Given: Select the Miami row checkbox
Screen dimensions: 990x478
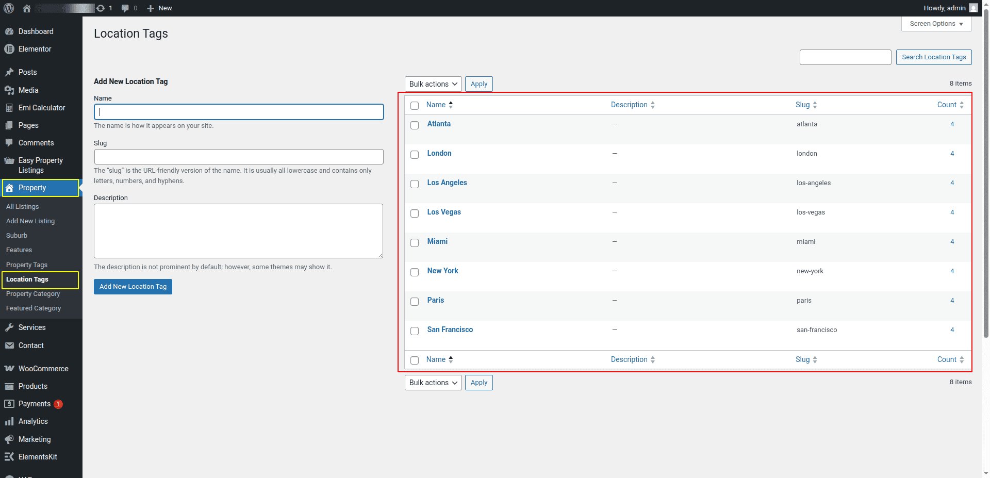Looking at the screenshot, I should (x=415, y=243).
